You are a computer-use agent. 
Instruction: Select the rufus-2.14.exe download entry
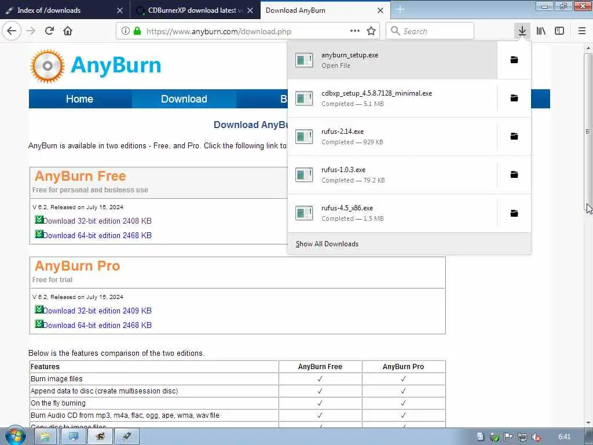pyautogui.click(x=392, y=137)
